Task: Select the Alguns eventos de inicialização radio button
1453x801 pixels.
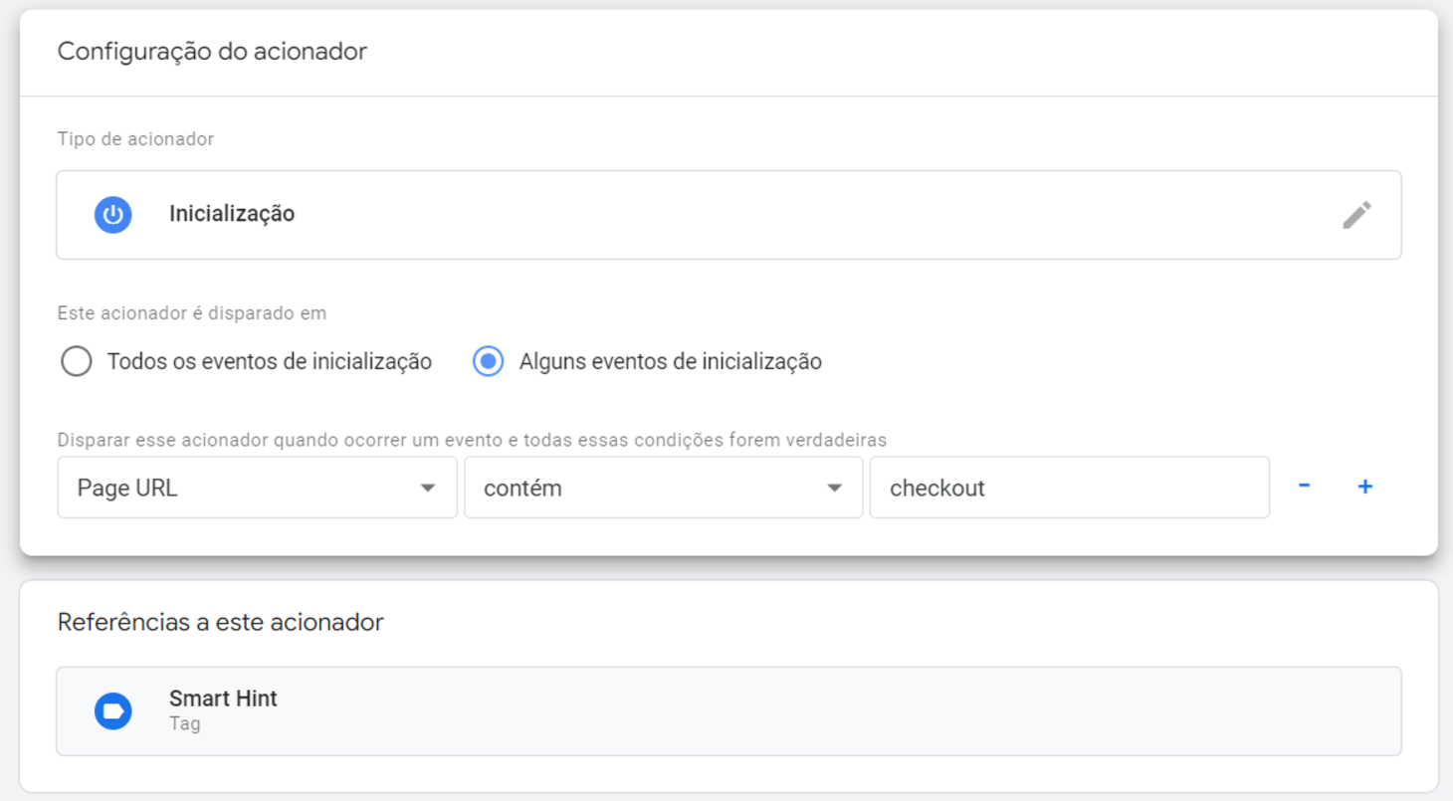Action: click(488, 361)
